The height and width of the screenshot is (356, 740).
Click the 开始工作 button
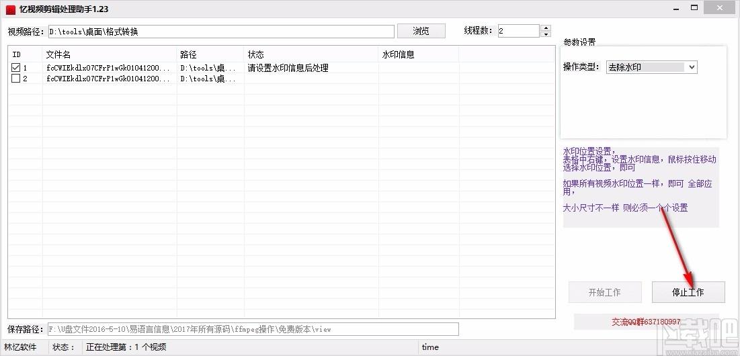[604, 292]
